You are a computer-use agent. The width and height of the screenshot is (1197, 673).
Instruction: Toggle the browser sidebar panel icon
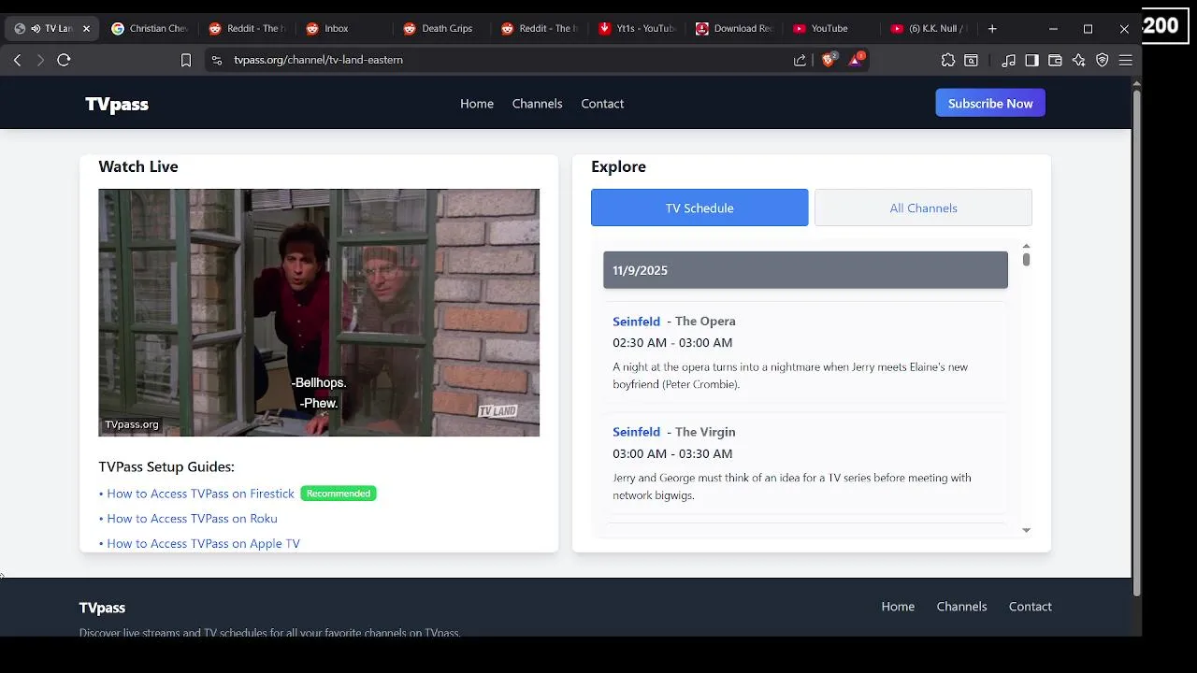click(1031, 60)
